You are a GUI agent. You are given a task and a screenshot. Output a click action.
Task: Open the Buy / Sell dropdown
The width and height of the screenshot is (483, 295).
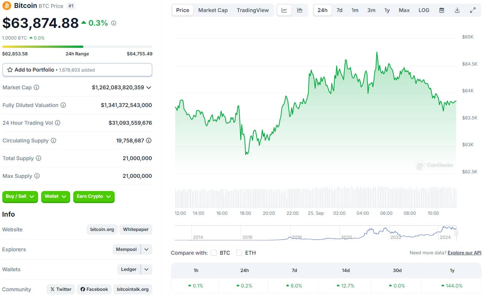(20, 196)
